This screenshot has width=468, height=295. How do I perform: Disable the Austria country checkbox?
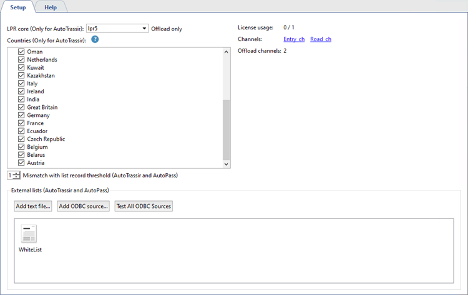pyautogui.click(x=22, y=163)
